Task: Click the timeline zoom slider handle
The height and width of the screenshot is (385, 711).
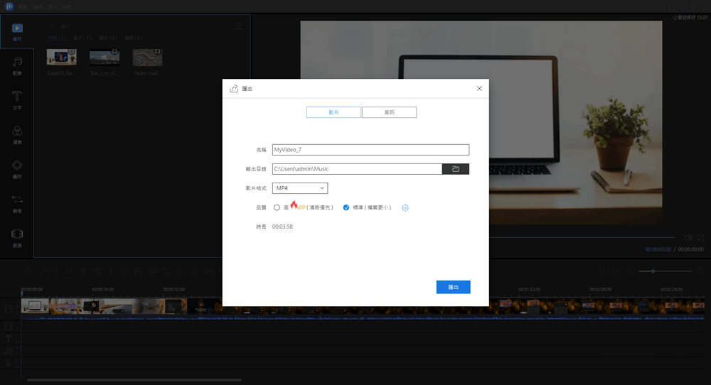Action: [653, 271]
